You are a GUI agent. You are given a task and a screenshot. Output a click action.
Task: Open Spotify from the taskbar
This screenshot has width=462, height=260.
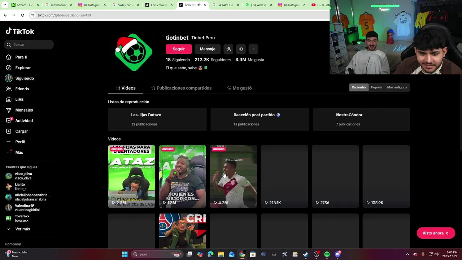[x=327, y=254]
